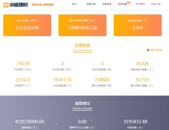
Task: Click the 逾期情况 section heading
Action: click(83, 103)
